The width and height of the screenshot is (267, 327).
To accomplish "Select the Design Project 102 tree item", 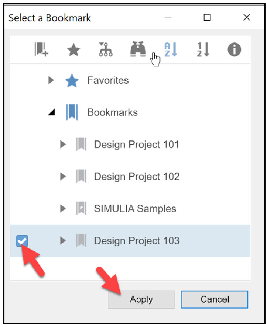I will [x=136, y=177].
